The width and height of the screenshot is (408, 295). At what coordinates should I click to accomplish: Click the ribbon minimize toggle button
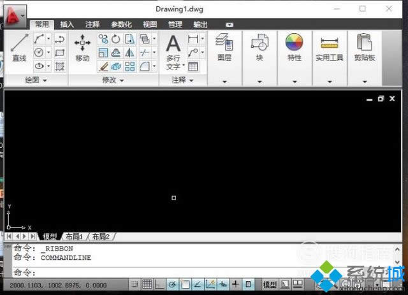click(229, 25)
